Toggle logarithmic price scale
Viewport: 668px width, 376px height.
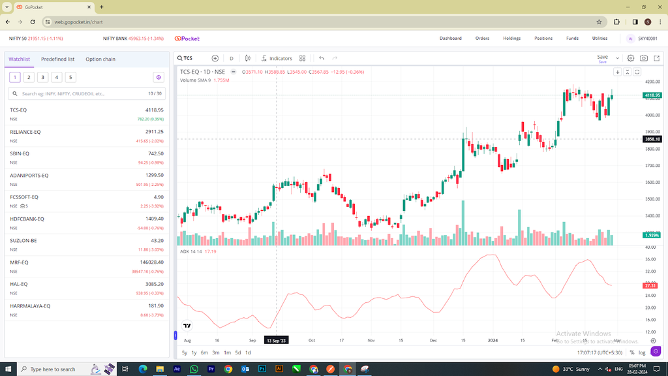pos(642,352)
